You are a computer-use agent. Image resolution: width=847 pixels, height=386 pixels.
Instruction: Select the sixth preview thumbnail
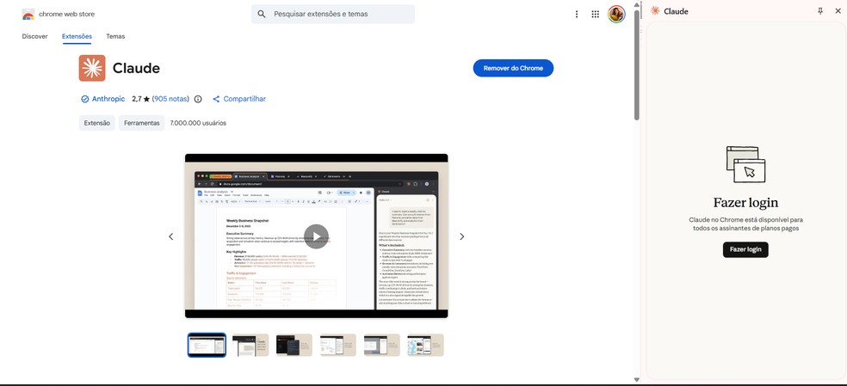tap(426, 345)
